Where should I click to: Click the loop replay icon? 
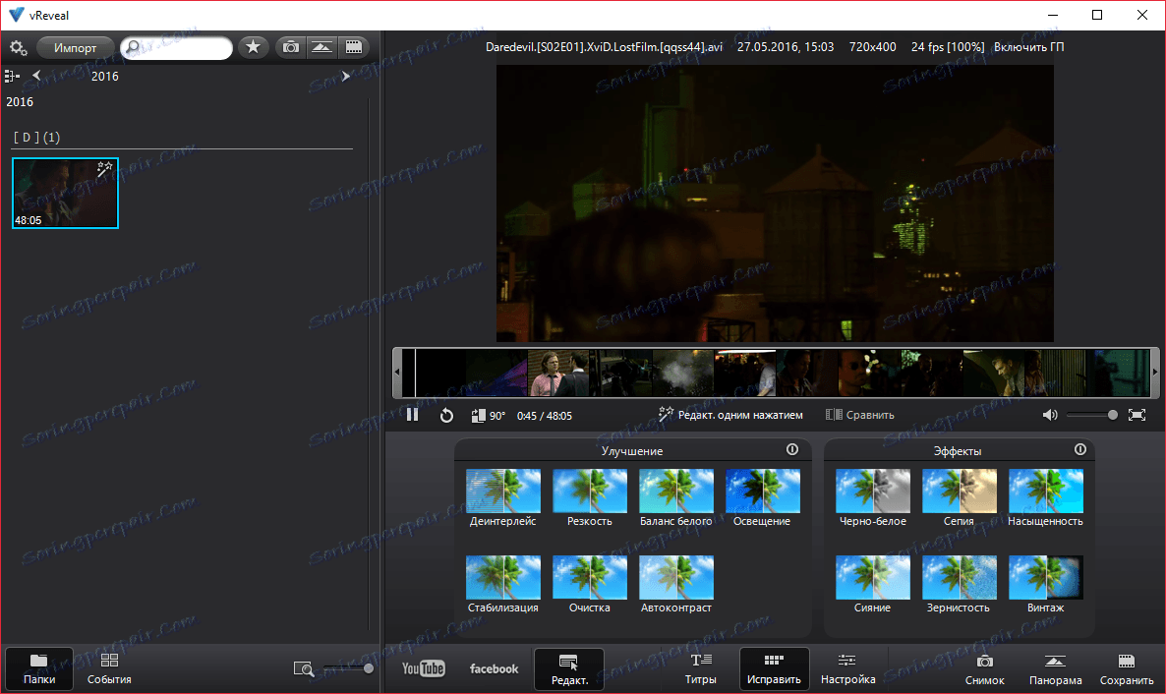(x=446, y=416)
